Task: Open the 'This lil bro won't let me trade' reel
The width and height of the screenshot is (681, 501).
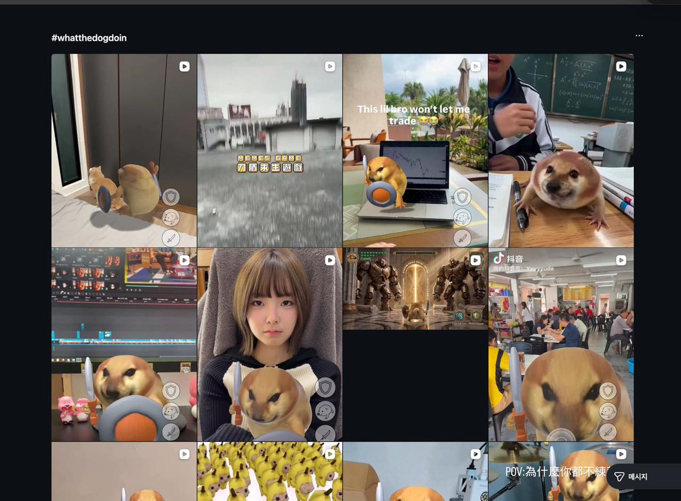Action: [415, 150]
